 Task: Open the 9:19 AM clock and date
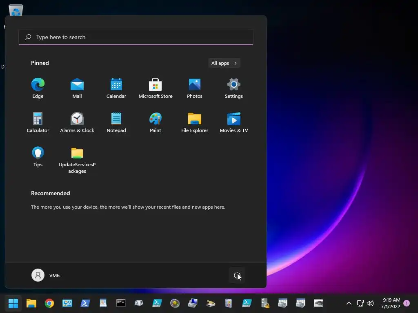tap(391, 303)
